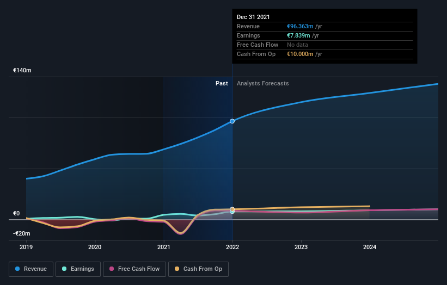This screenshot has width=447, height=285.
Task: Click the 2022 x-axis label
Action: tap(232, 247)
